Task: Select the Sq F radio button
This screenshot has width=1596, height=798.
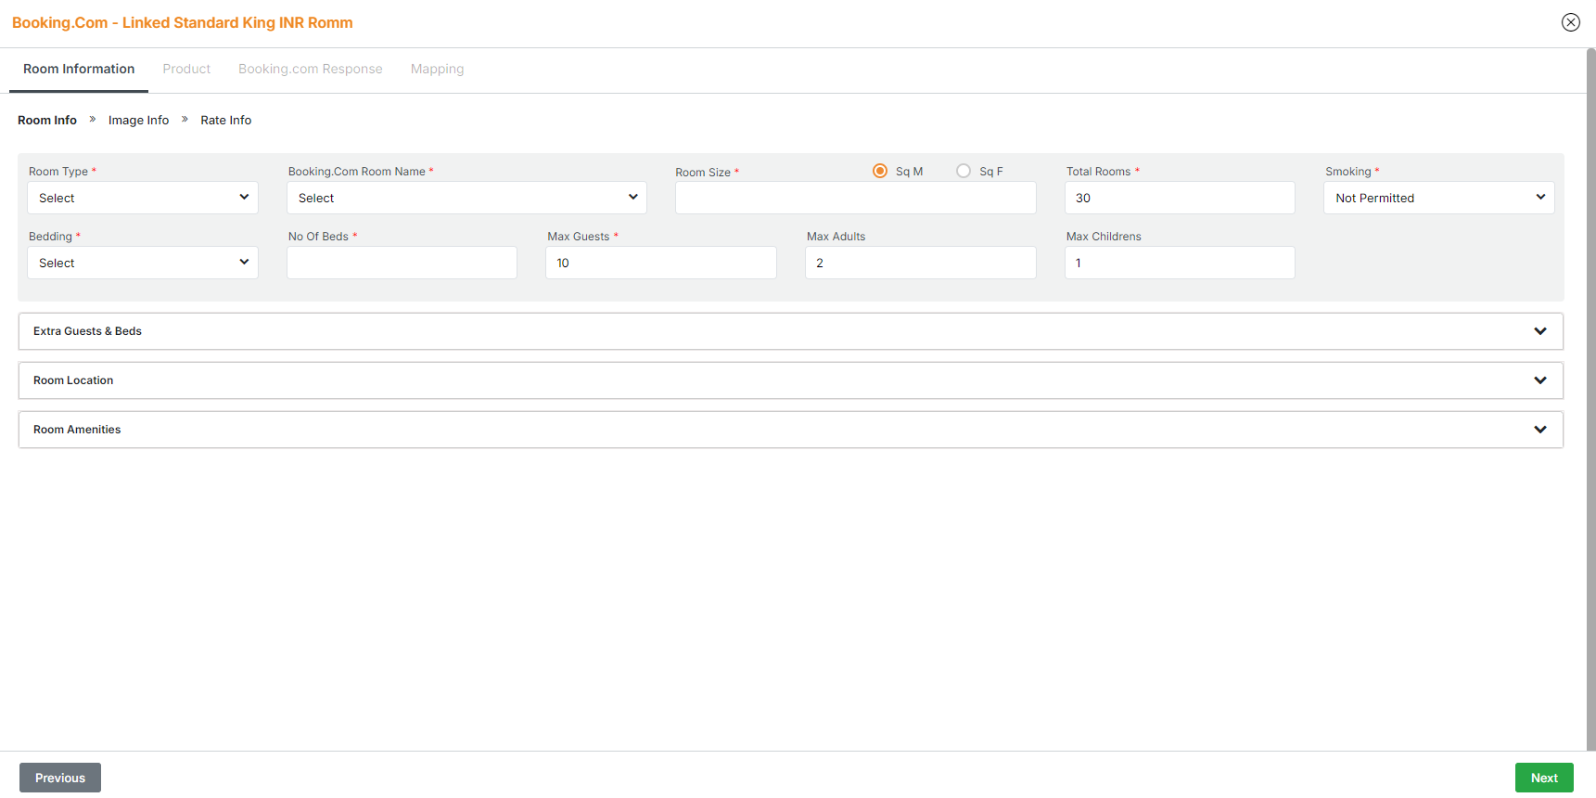Action: pos(964,171)
